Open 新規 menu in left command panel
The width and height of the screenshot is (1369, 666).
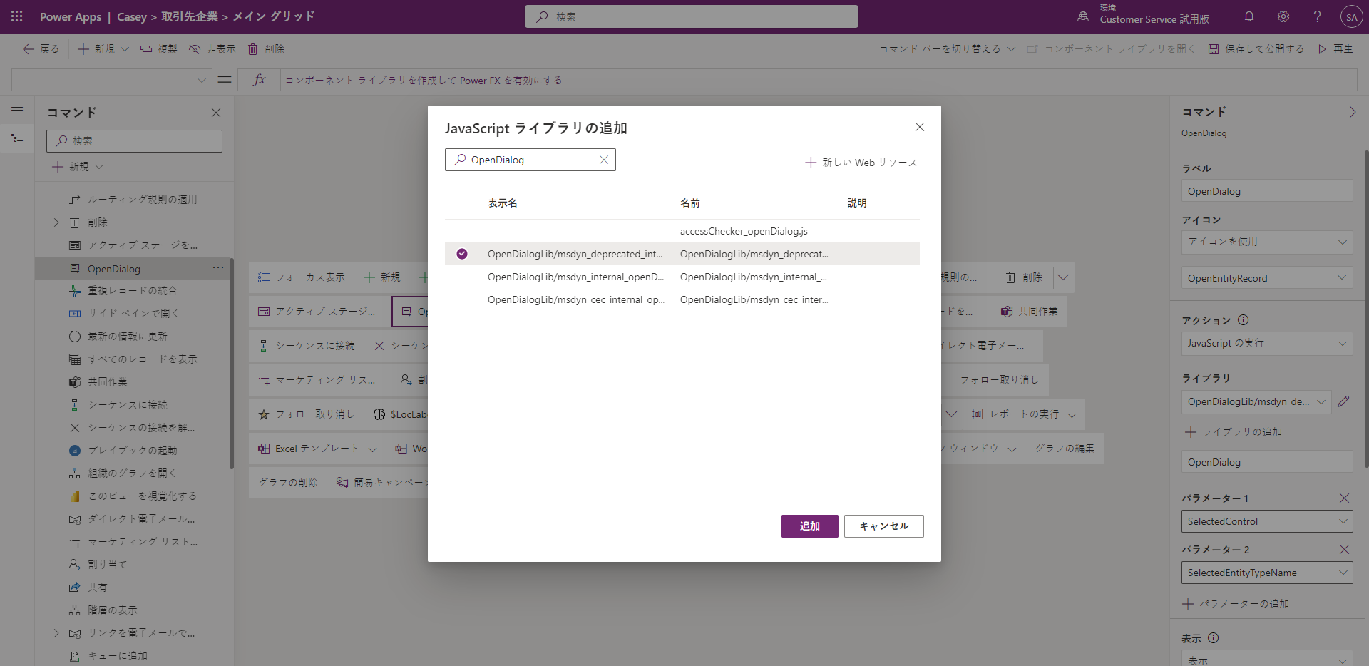point(78,166)
